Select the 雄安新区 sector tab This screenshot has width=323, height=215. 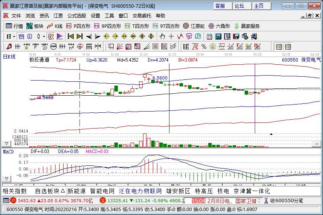click(178, 191)
